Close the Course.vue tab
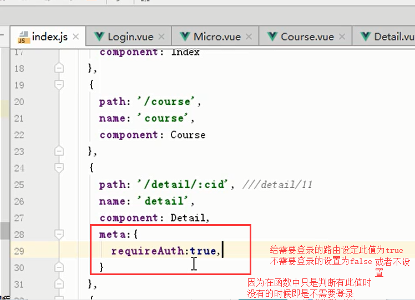The width and height of the screenshot is (415, 300). 342,37
